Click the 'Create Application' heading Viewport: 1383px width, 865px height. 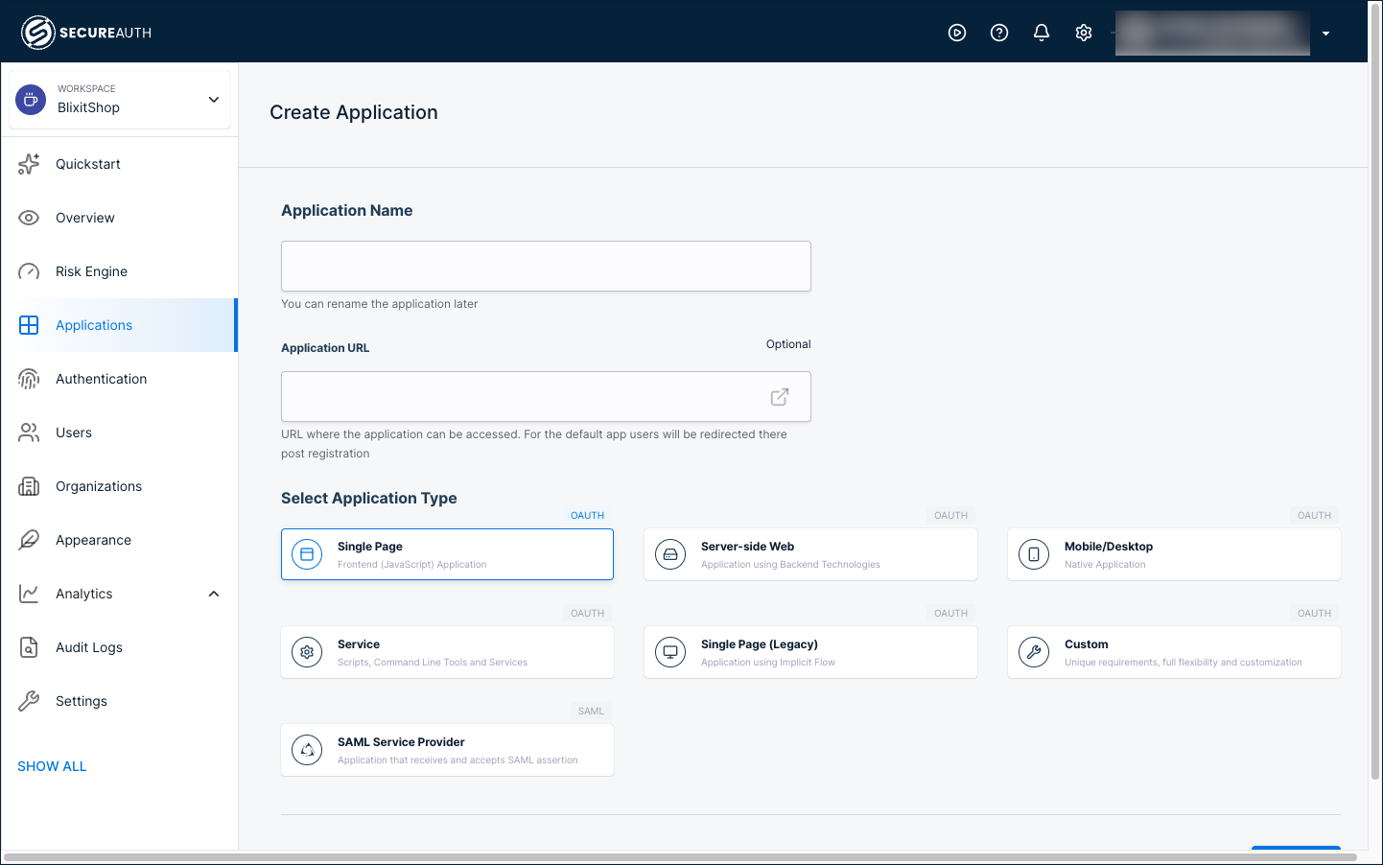354,112
